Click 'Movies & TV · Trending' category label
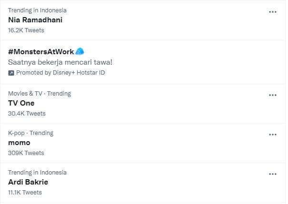 pyautogui.click(x=40, y=93)
